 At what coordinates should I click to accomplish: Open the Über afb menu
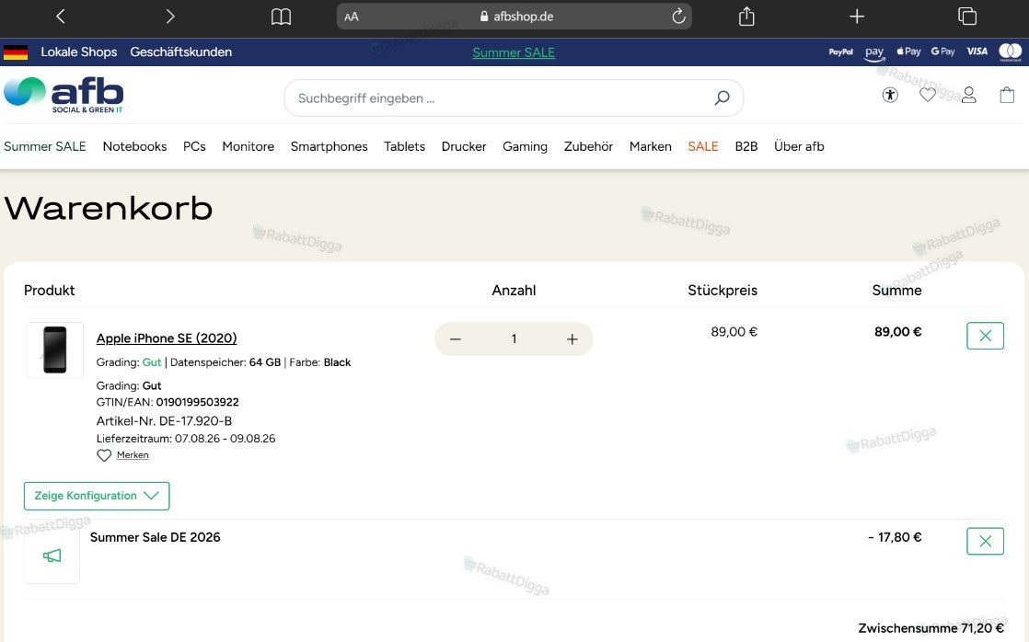799,146
